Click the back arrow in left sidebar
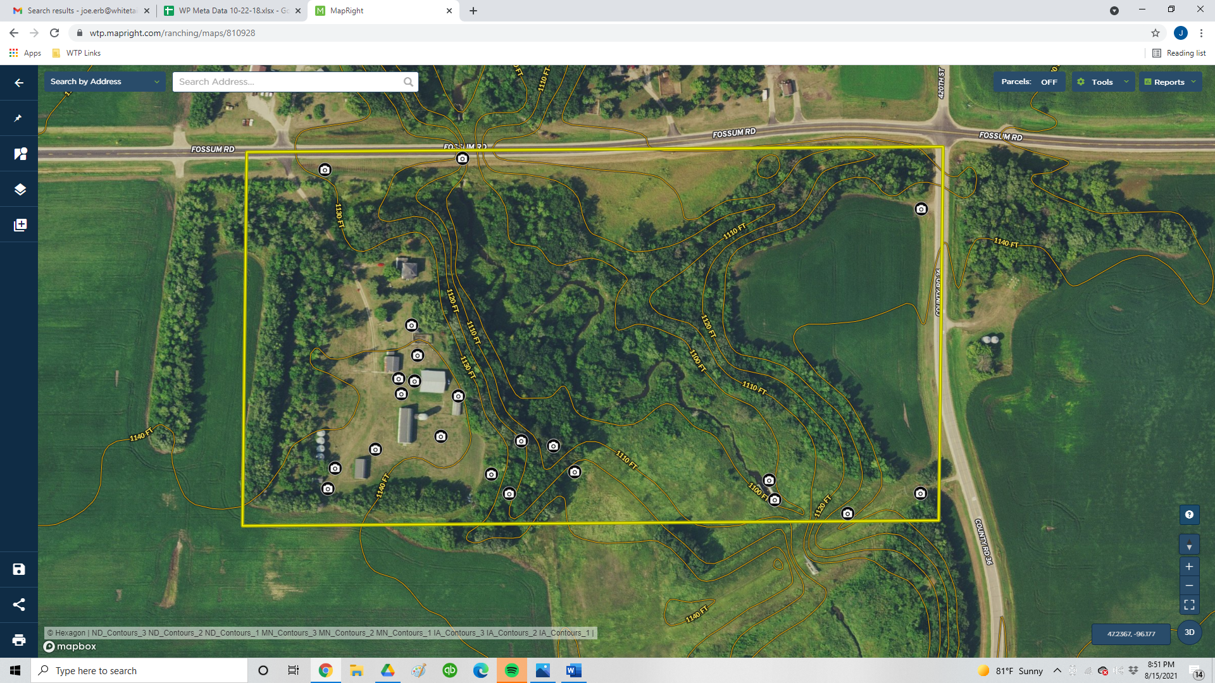Screen dimensions: 1215x683 tap(19, 83)
